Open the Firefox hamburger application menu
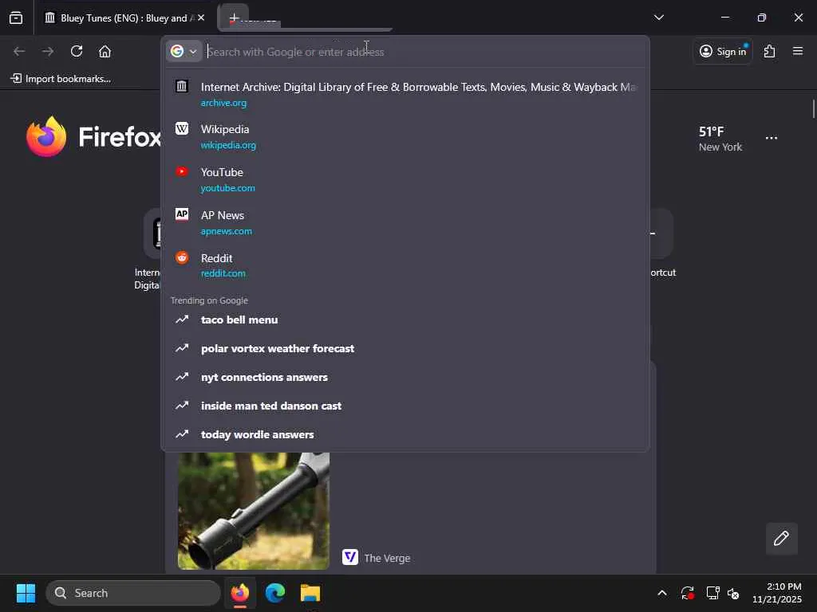 click(798, 51)
